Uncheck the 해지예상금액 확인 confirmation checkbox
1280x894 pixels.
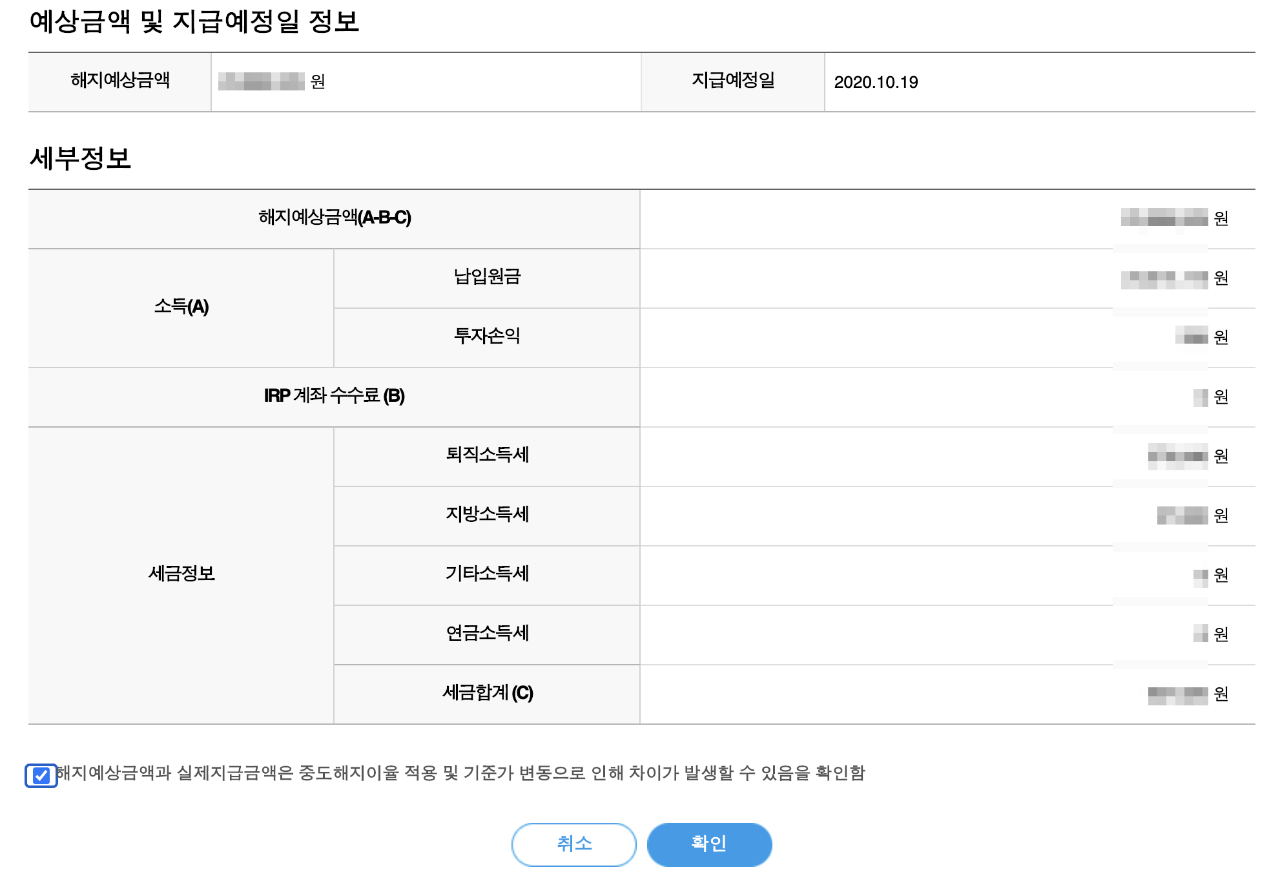(41, 775)
